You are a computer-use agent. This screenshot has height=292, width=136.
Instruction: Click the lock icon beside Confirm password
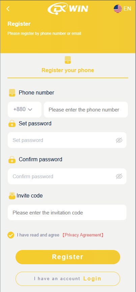(12, 160)
